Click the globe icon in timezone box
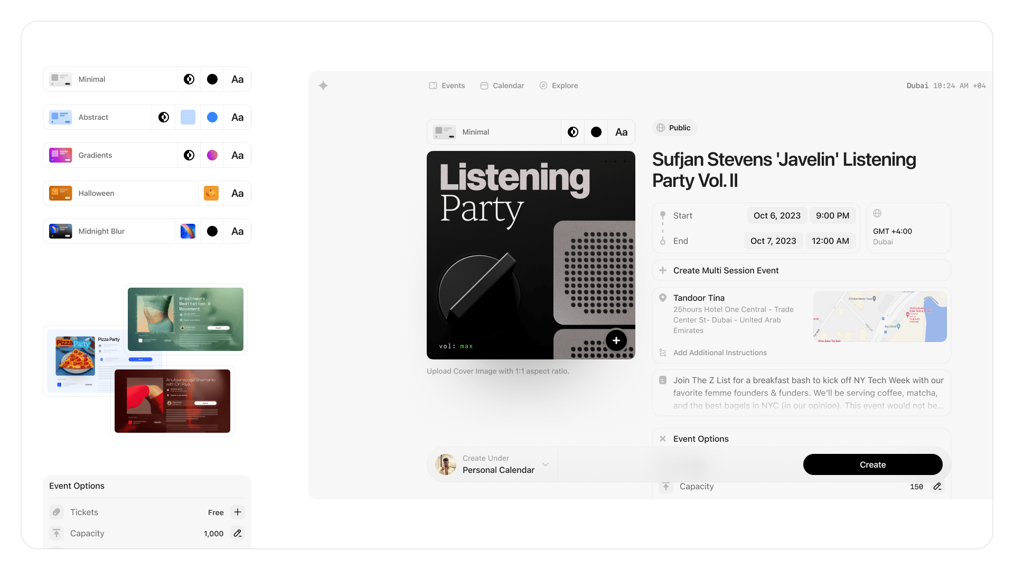 pyautogui.click(x=877, y=213)
